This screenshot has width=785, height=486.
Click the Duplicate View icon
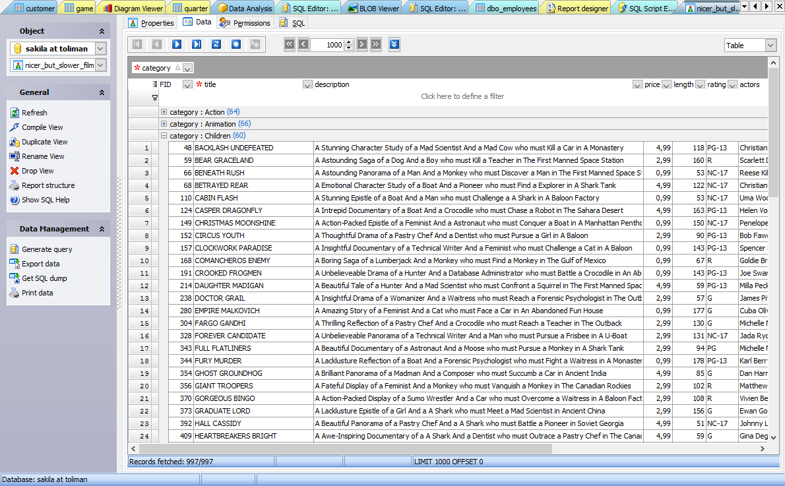(x=15, y=142)
